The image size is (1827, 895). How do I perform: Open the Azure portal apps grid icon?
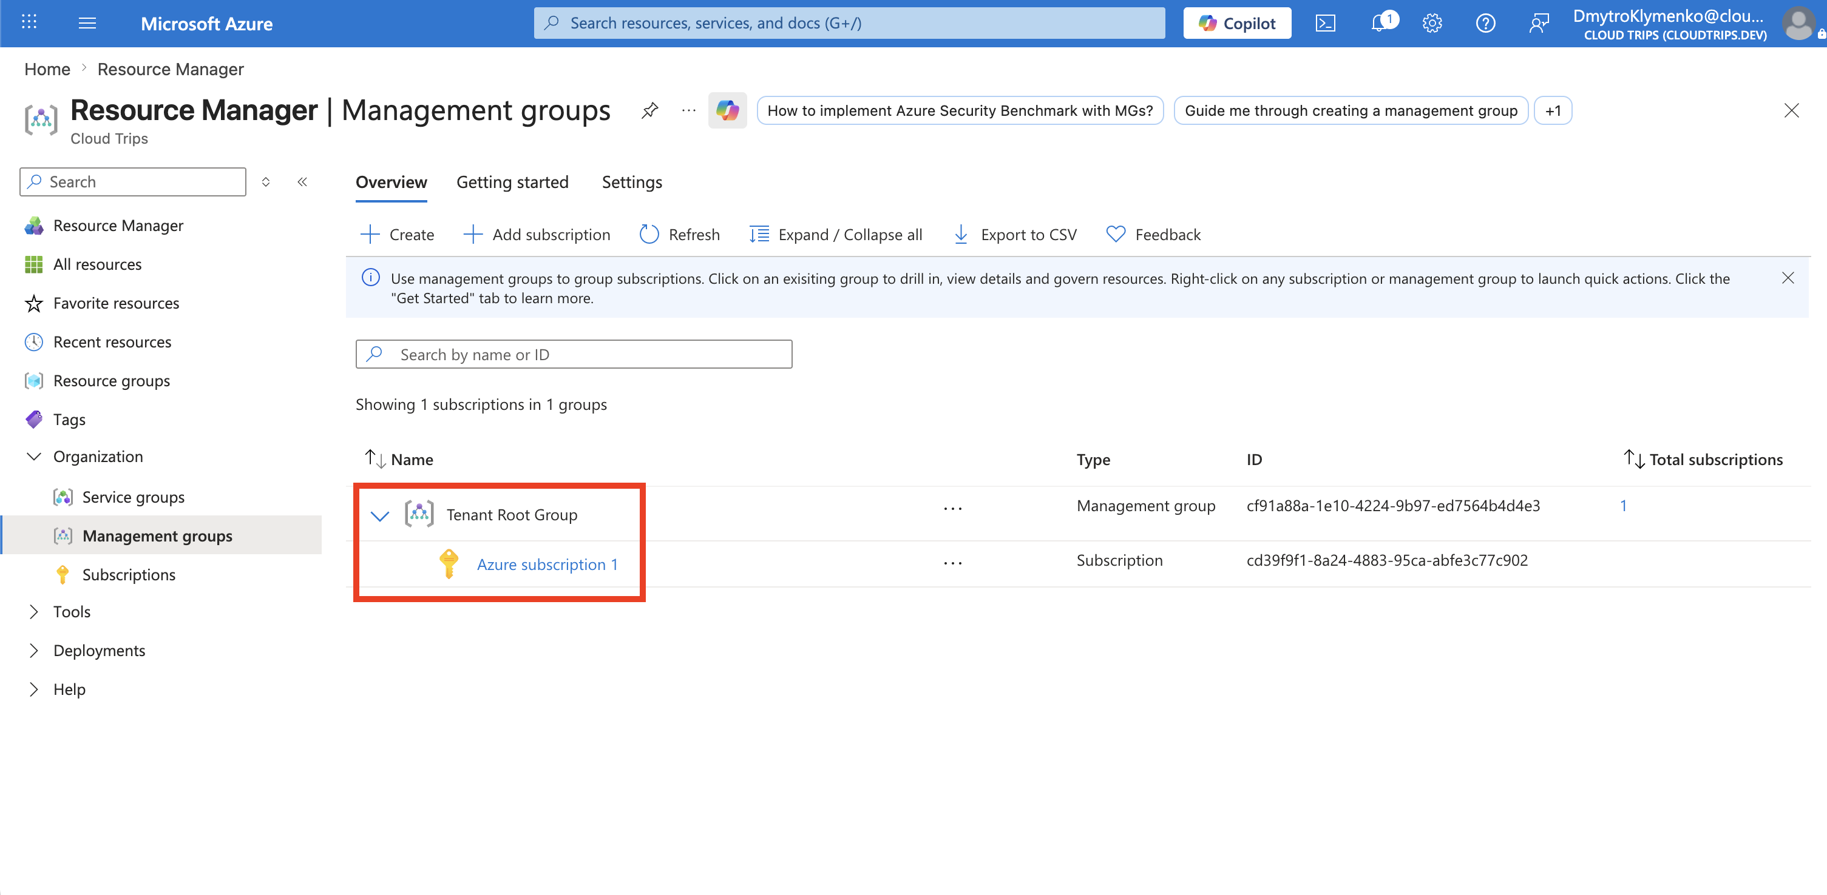pyautogui.click(x=29, y=22)
